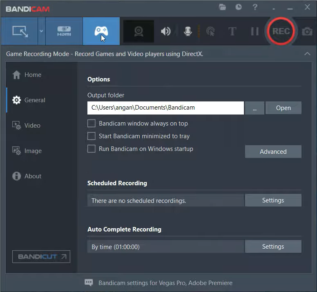Toggle text overlay T icon
This screenshot has height=292, width=317.
[x=232, y=31]
